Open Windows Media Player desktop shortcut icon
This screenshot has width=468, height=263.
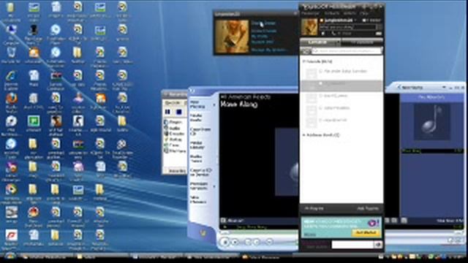11,193
